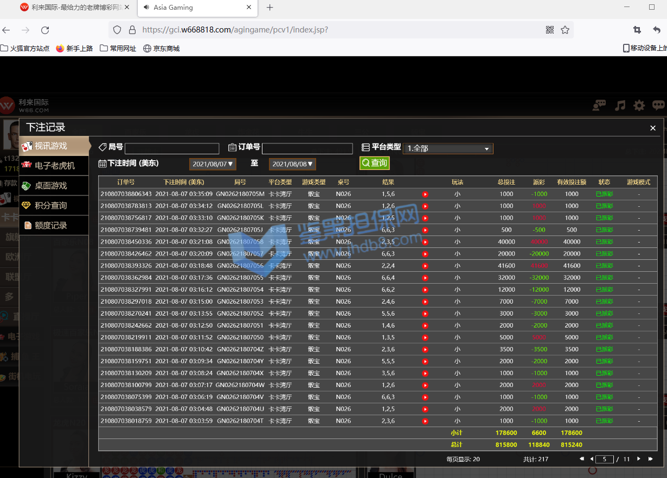The height and width of the screenshot is (478, 667).
Task: Toggle the music note sound icon
Action: tap(620, 105)
